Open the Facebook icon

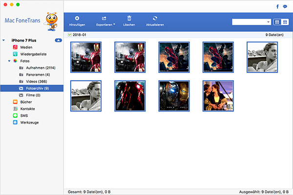tap(277, 7)
